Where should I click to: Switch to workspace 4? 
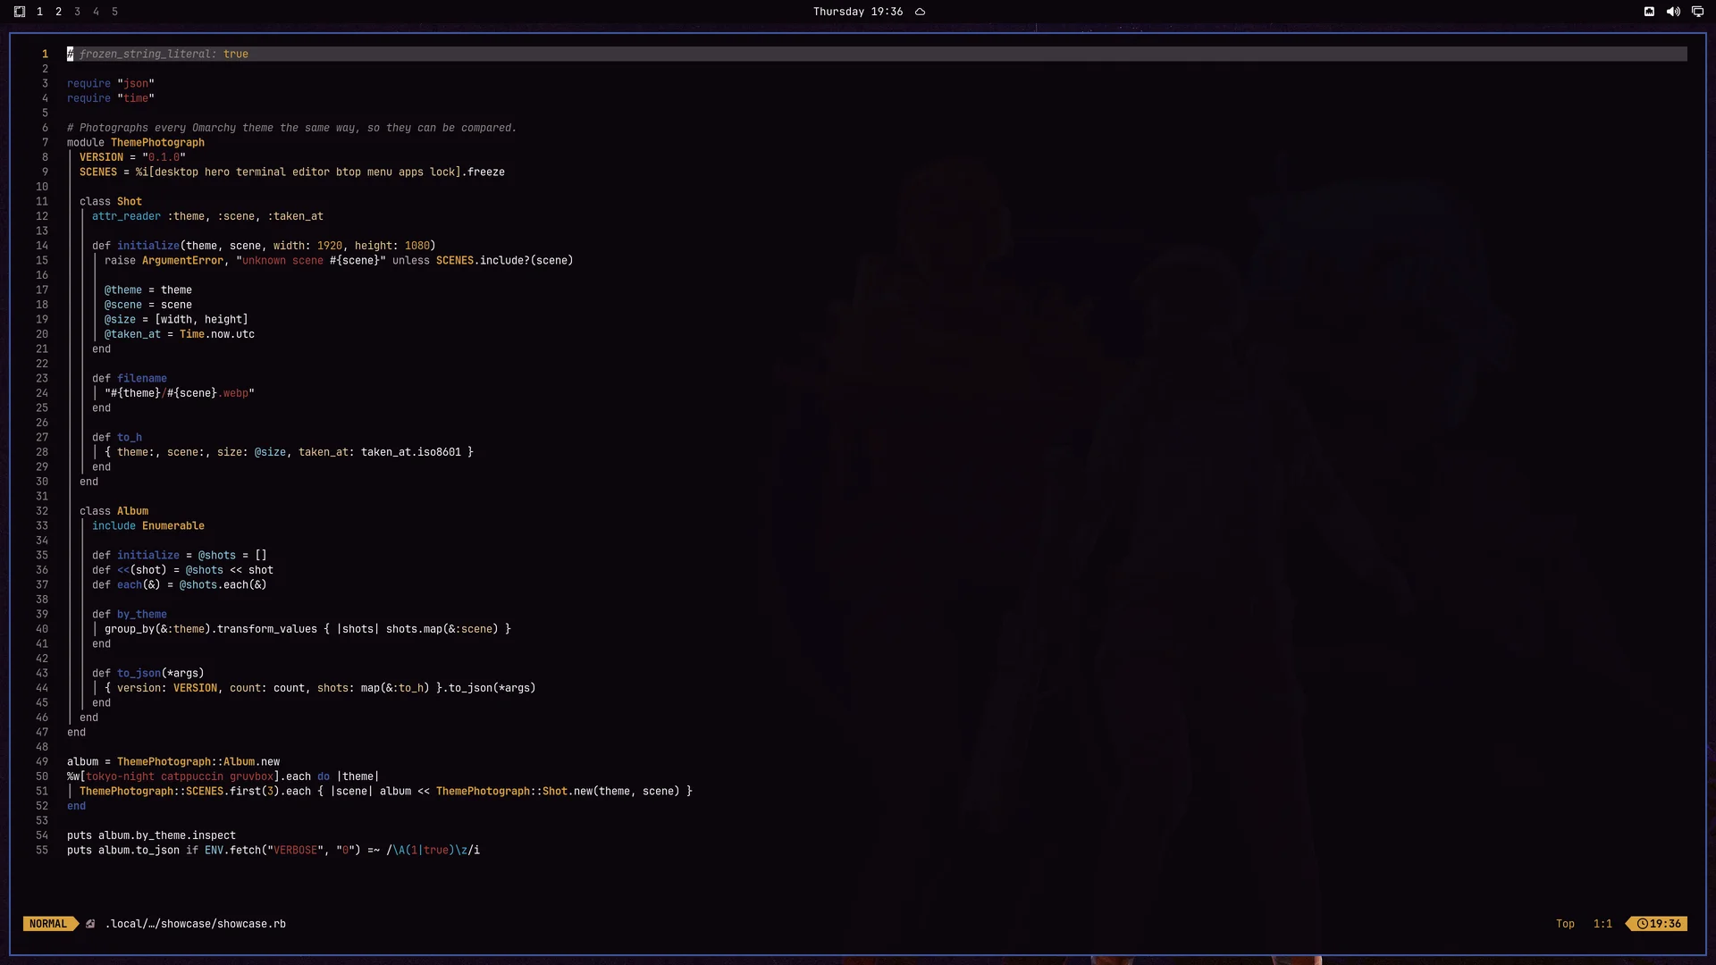pyautogui.click(x=96, y=12)
